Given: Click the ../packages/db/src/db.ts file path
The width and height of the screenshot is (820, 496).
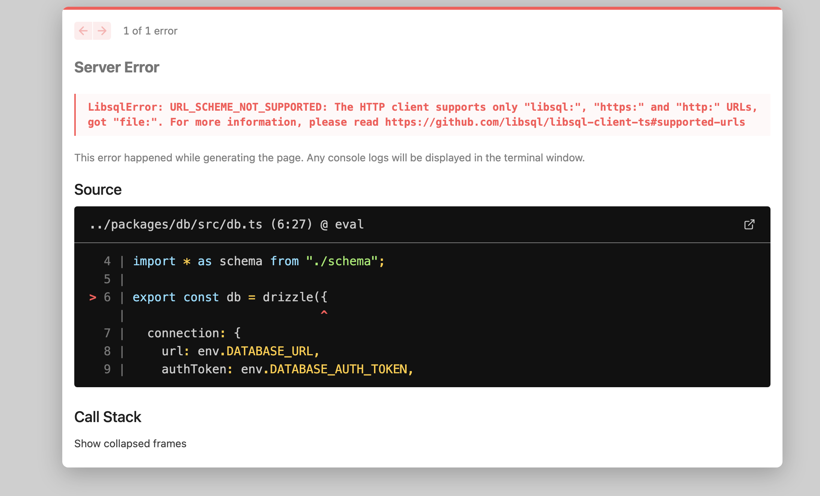Looking at the screenshot, I should pyautogui.click(x=176, y=224).
